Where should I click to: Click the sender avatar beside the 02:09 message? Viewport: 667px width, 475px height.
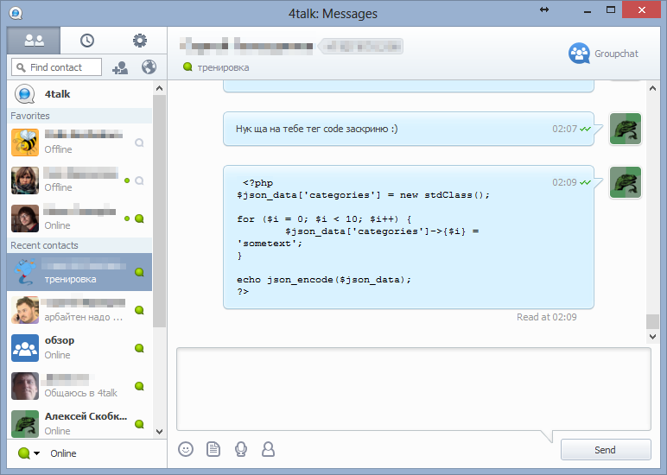coord(626,182)
